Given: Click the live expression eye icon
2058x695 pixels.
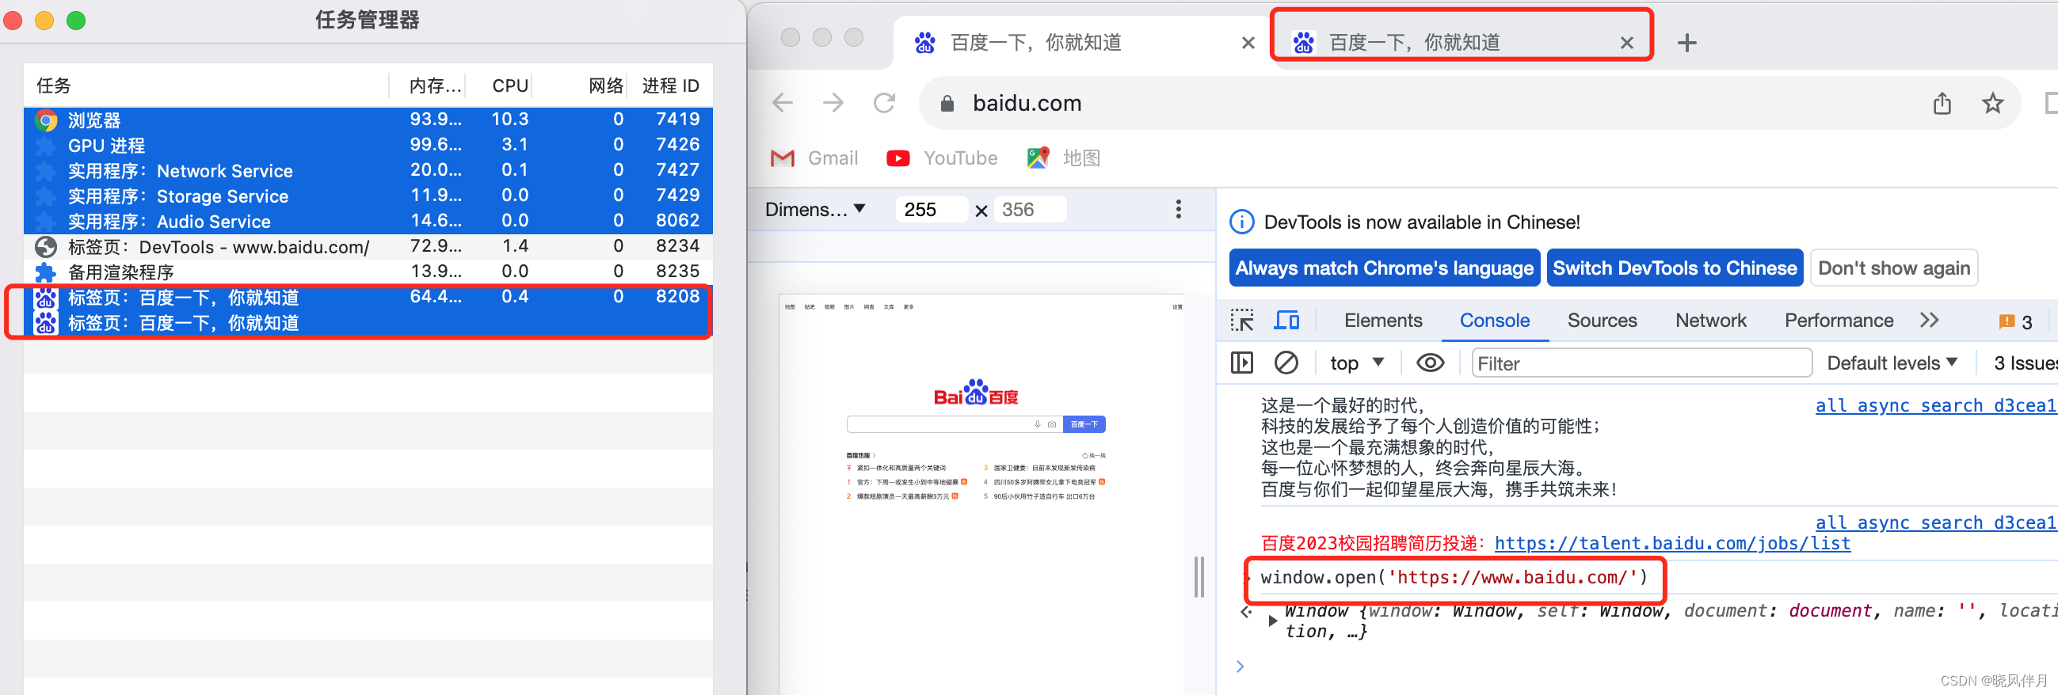Looking at the screenshot, I should pyautogui.click(x=1430, y=363).
